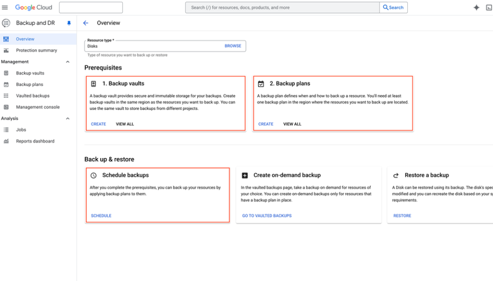Open Protection summary in sidebar
The height and width of the screenshot is (281, 493).
[36, 50]
